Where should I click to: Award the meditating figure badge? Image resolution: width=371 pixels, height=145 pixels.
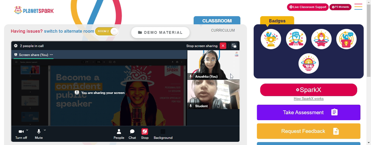[321, 39]
